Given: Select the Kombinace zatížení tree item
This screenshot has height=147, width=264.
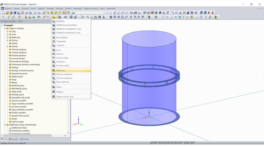Looking at the screenshot, I should [20, 131].
